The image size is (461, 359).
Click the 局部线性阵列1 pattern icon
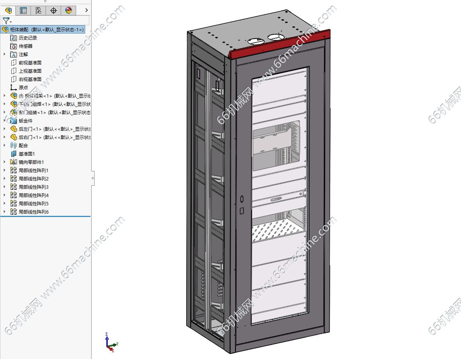[14, 170]
